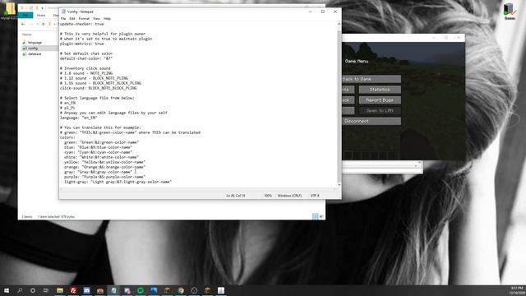Open Quick Access Toolbar dropdown in Explorer
The width and height of the screenshot is (526, 296).
pyautogui.click(x=42, y=8)
